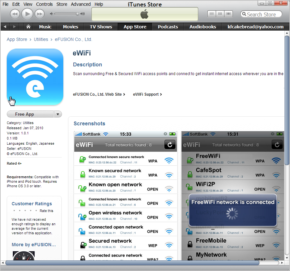
Task: Adjust the volume slider knob
Action: pos(77,14)
